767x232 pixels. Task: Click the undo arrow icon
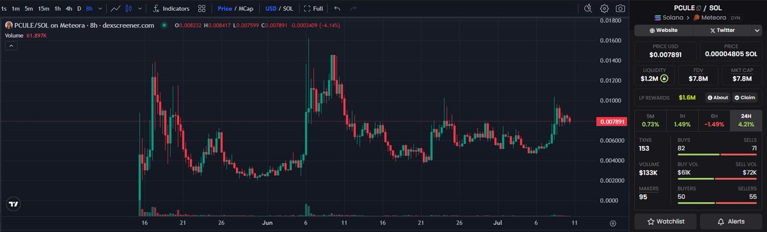(x=337, y=9)
